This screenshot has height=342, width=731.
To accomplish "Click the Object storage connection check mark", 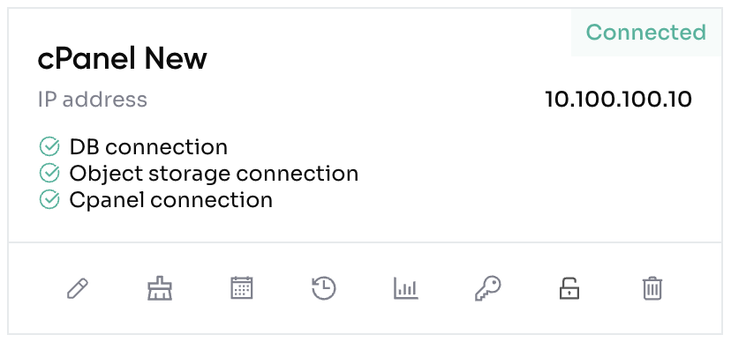I will point(49,173).
